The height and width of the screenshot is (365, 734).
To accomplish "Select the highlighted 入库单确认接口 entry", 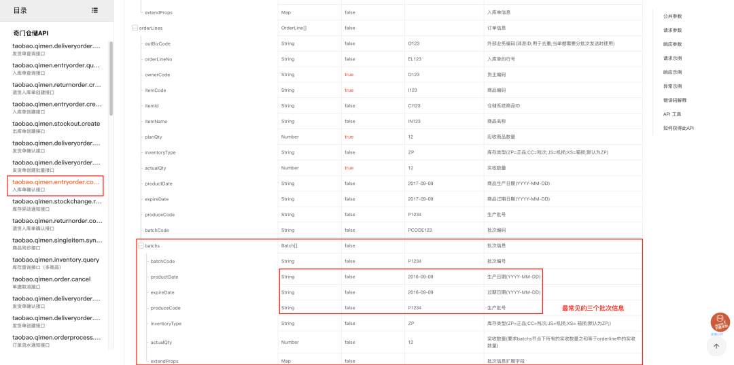I will (x=55, y=186).
